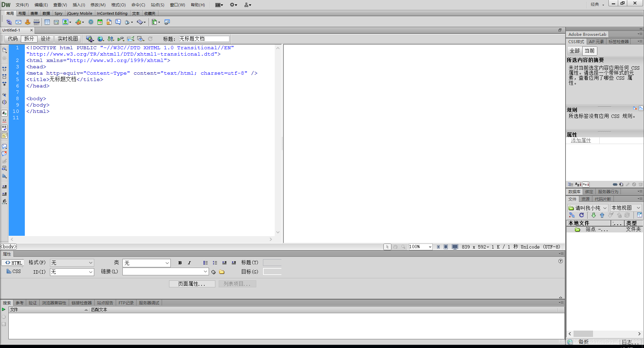Insert an image with the picture icon
Viewport: 644px width, 348px height.
click(65, 22)
